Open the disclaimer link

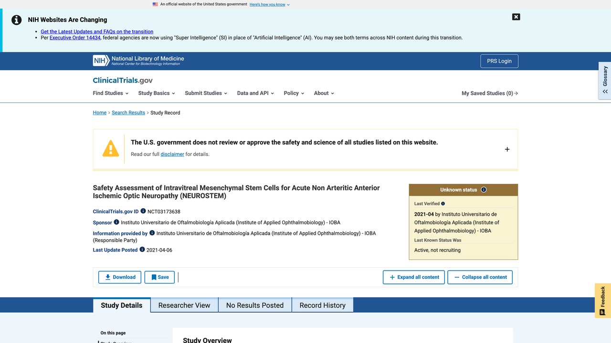[172, 154]
